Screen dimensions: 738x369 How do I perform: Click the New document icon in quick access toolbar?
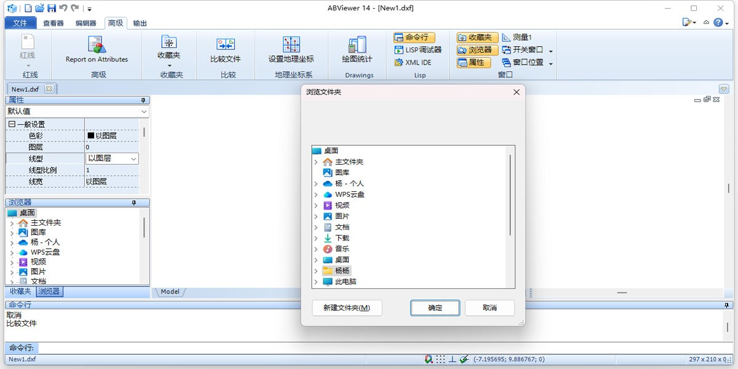(x=28, y=9)
